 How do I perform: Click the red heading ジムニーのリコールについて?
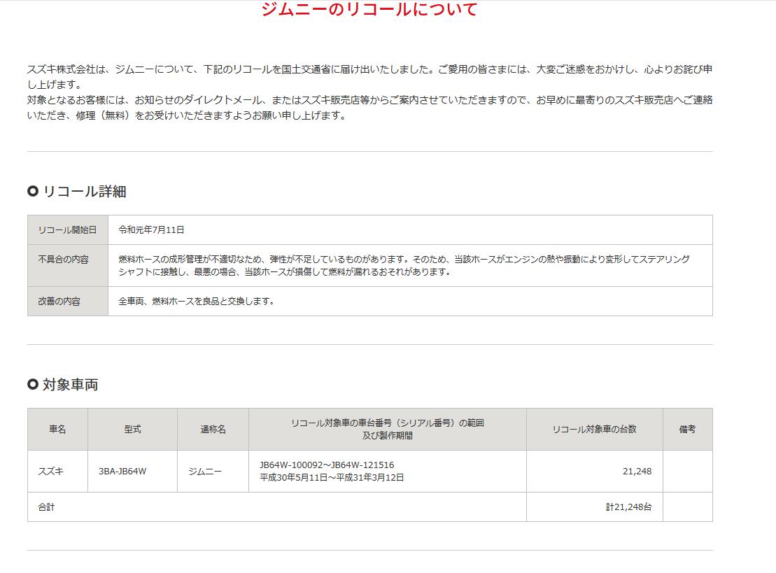tap(369, 9)
